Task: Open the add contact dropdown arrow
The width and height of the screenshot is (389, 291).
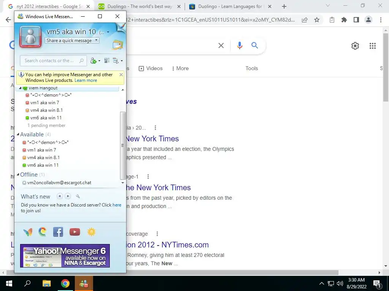Action: pyautogui.click(x=99, y=61)
